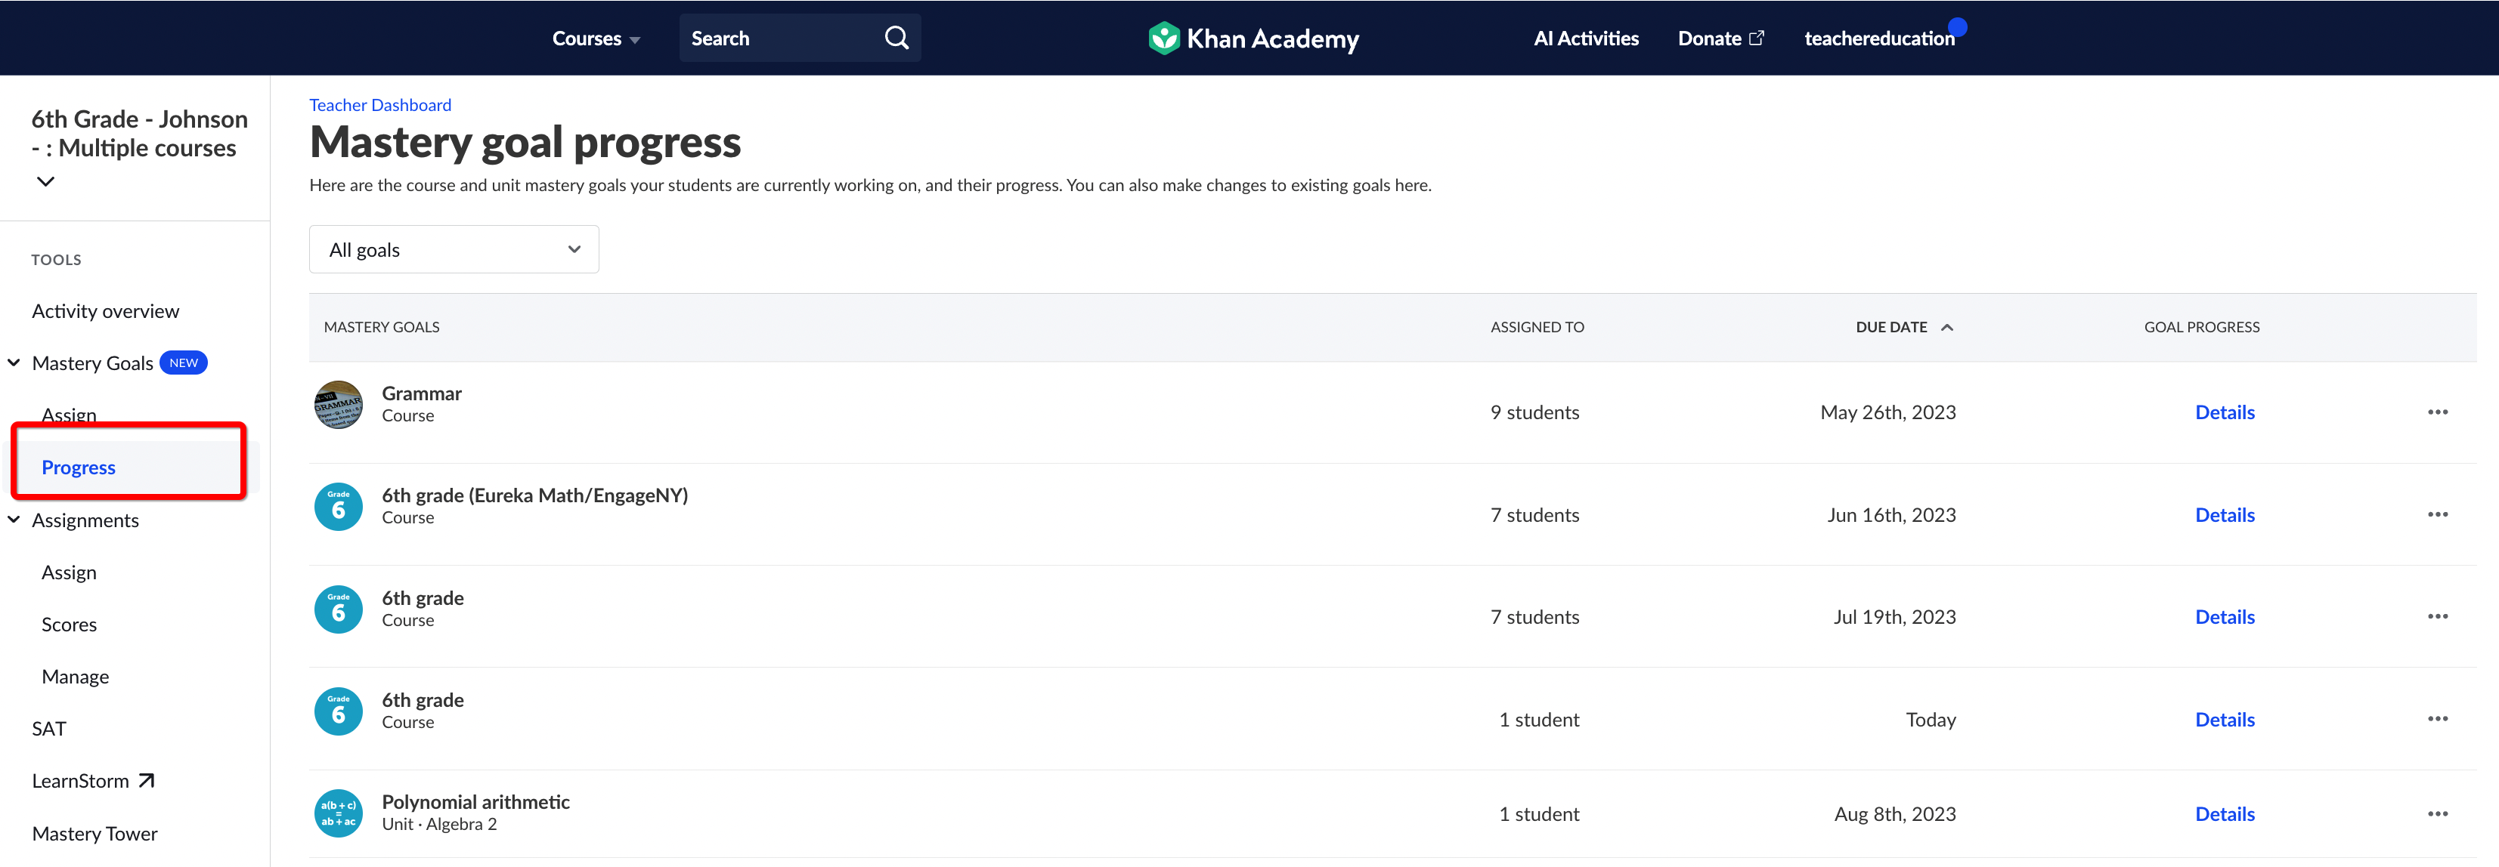
Task: Expand the class selector chevron
Action: pos(45,181)
